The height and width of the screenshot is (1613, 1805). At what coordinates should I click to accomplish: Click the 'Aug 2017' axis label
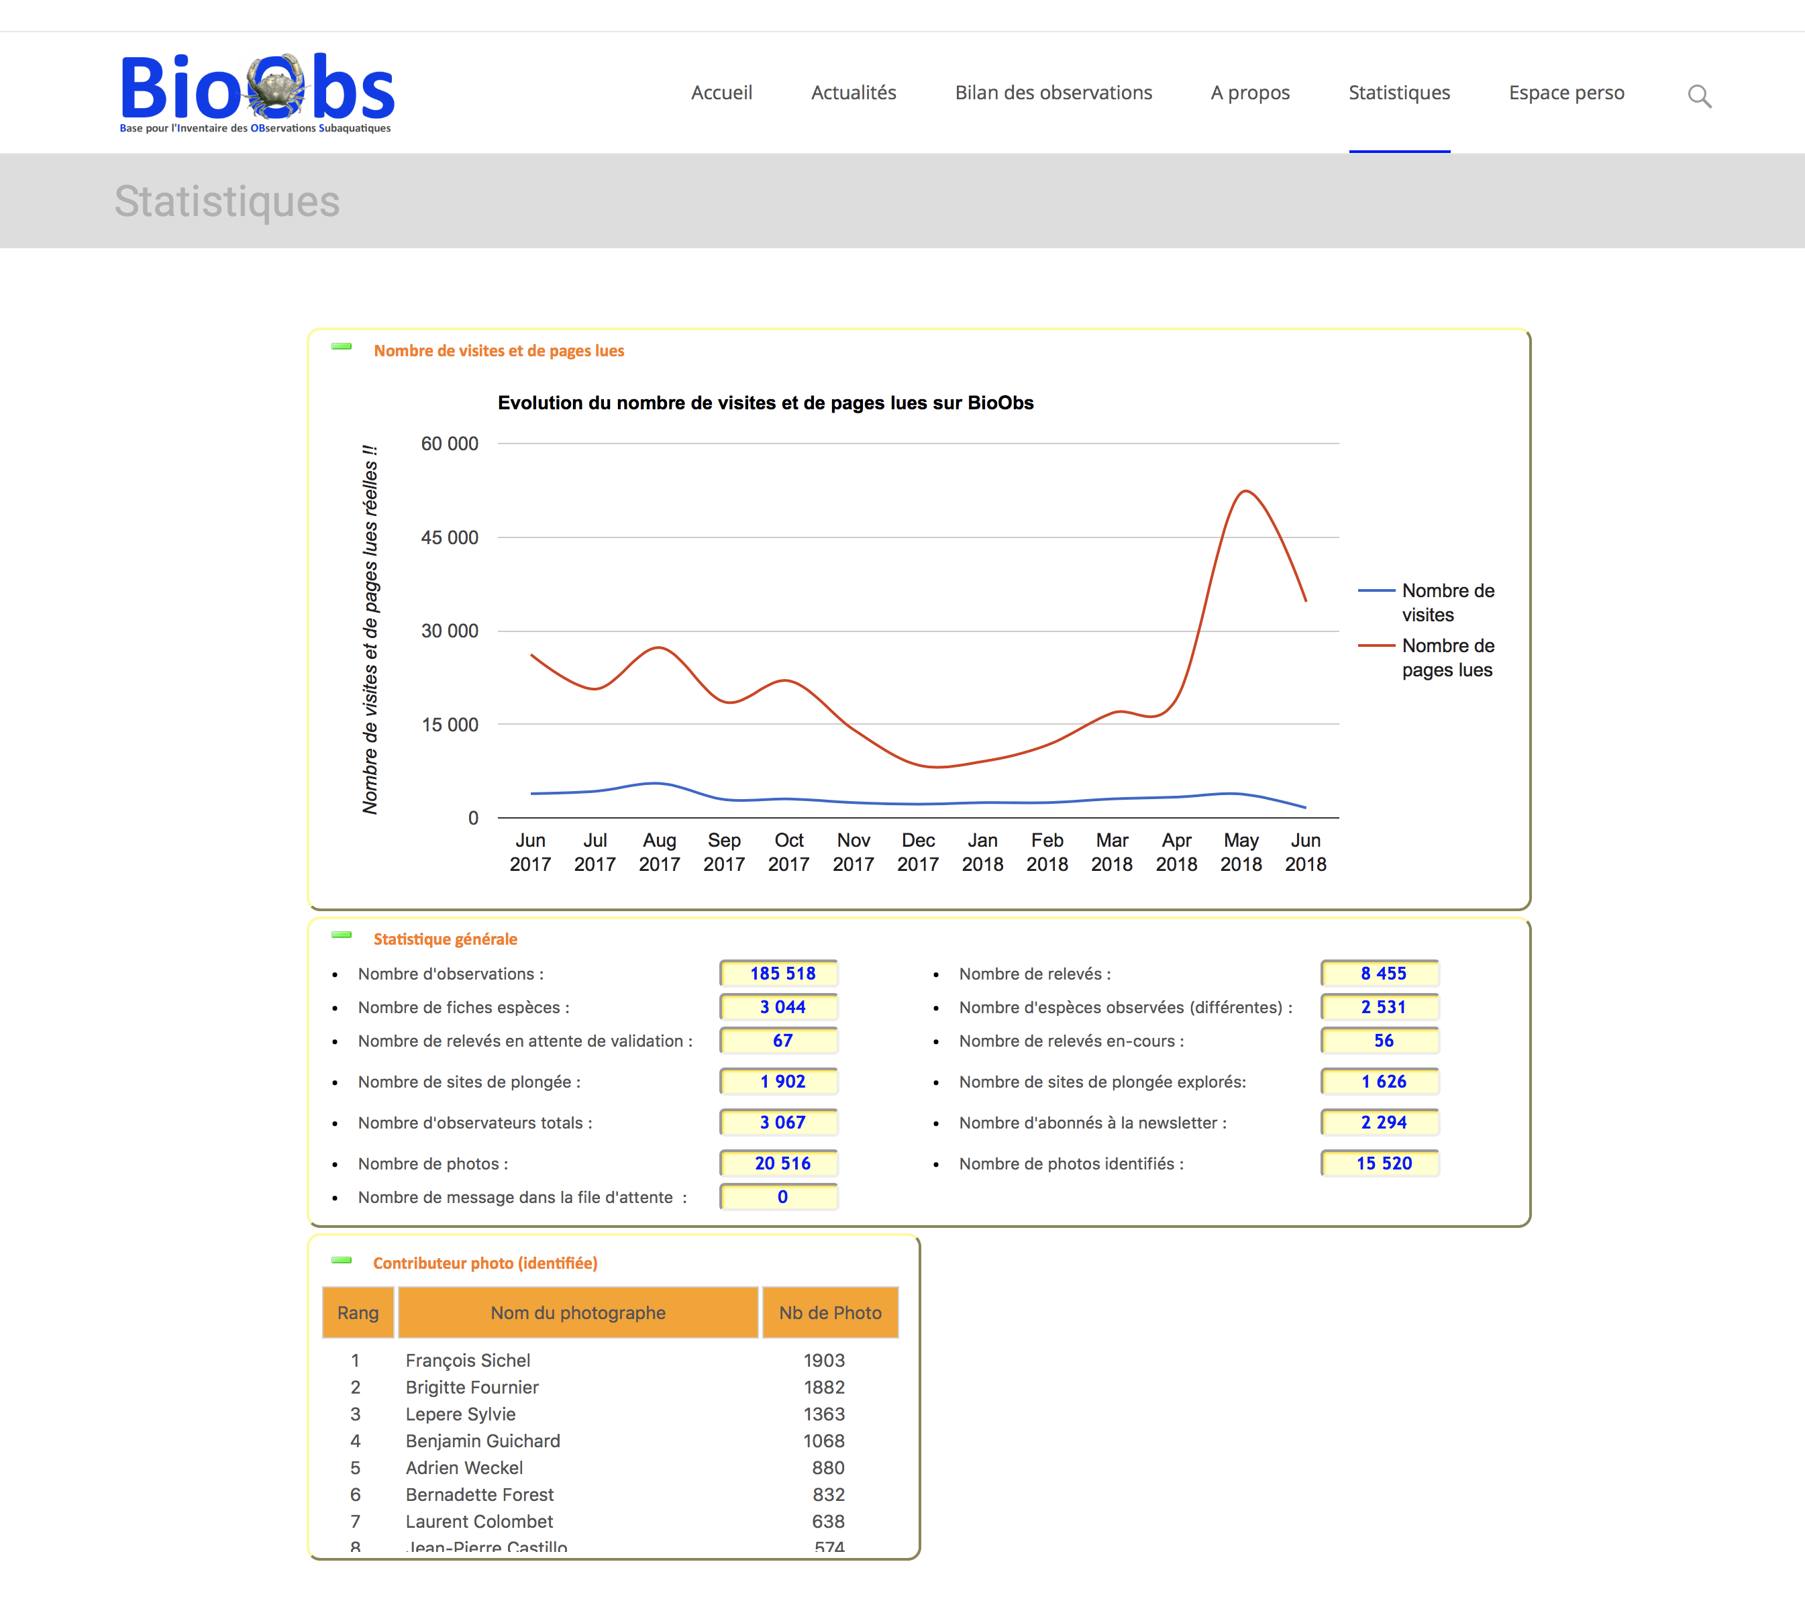660,851
